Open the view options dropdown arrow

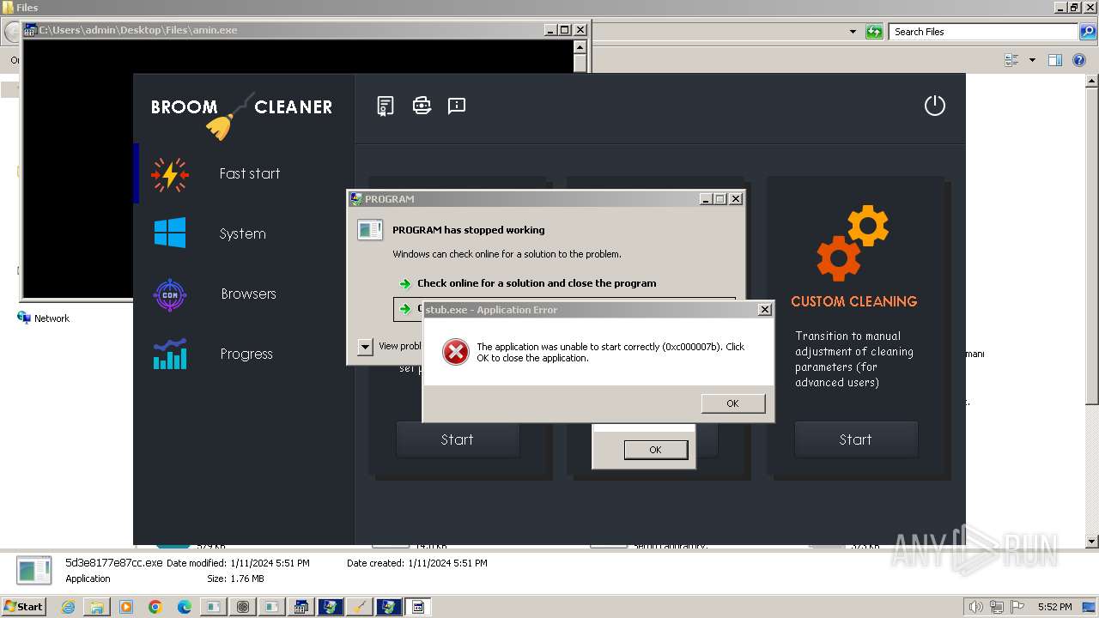[1032, 60]
